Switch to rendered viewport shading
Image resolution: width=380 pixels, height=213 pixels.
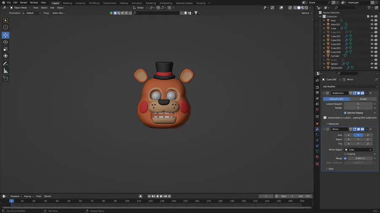click(x=307, y=8)
